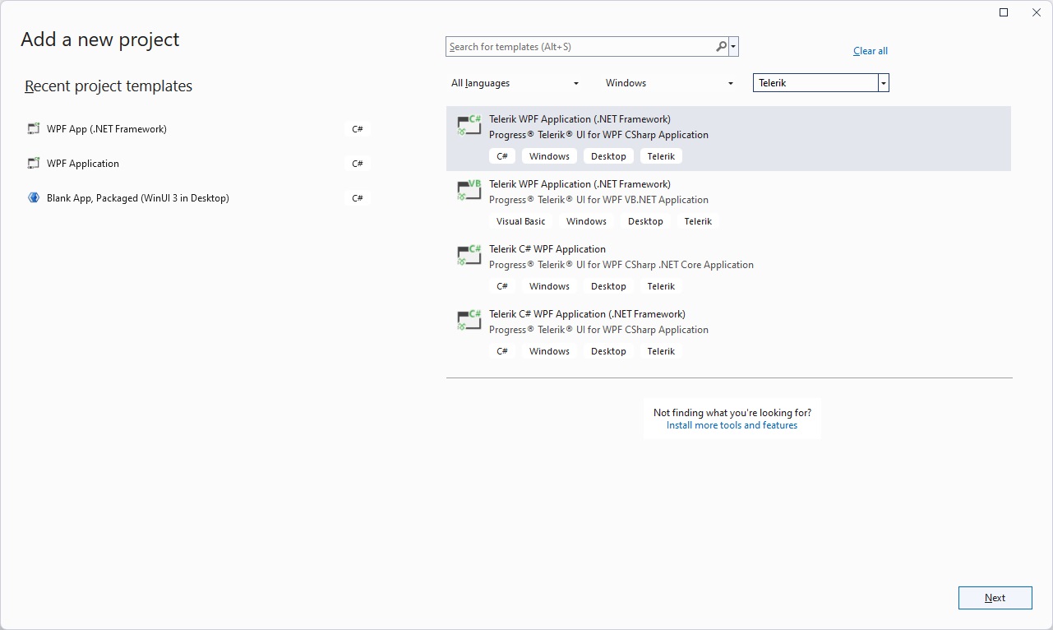
Task: Open the Telerik project type dropdown
Action: pyautogui.click(x=882, y=82)
